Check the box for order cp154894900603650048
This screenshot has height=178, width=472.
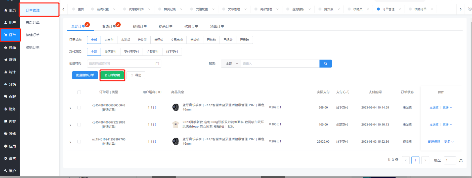coord(79,107)
